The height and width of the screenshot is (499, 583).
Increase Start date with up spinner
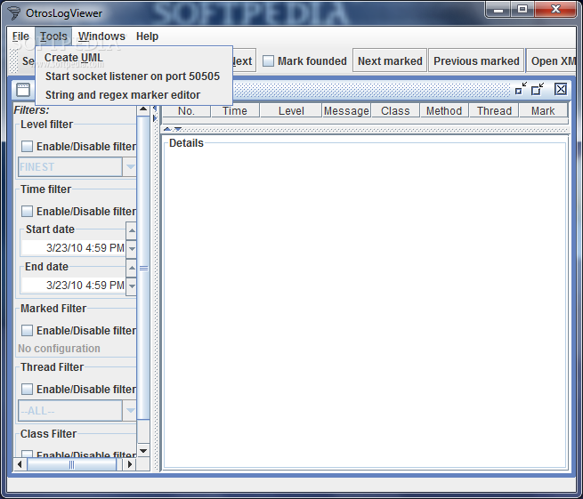click(131, 230)
